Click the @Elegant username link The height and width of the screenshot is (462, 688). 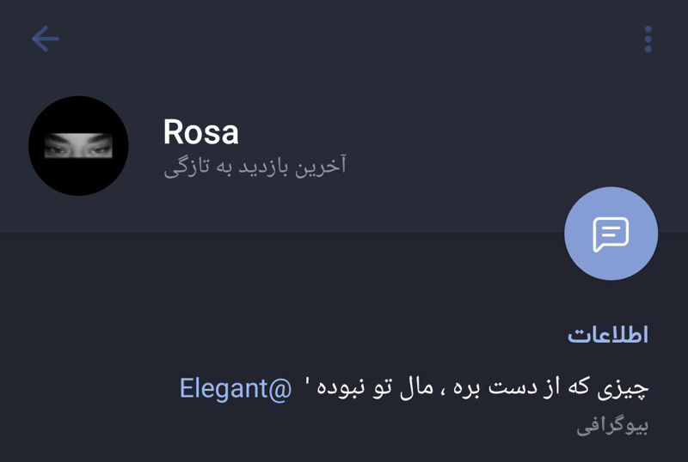[236, 388]
